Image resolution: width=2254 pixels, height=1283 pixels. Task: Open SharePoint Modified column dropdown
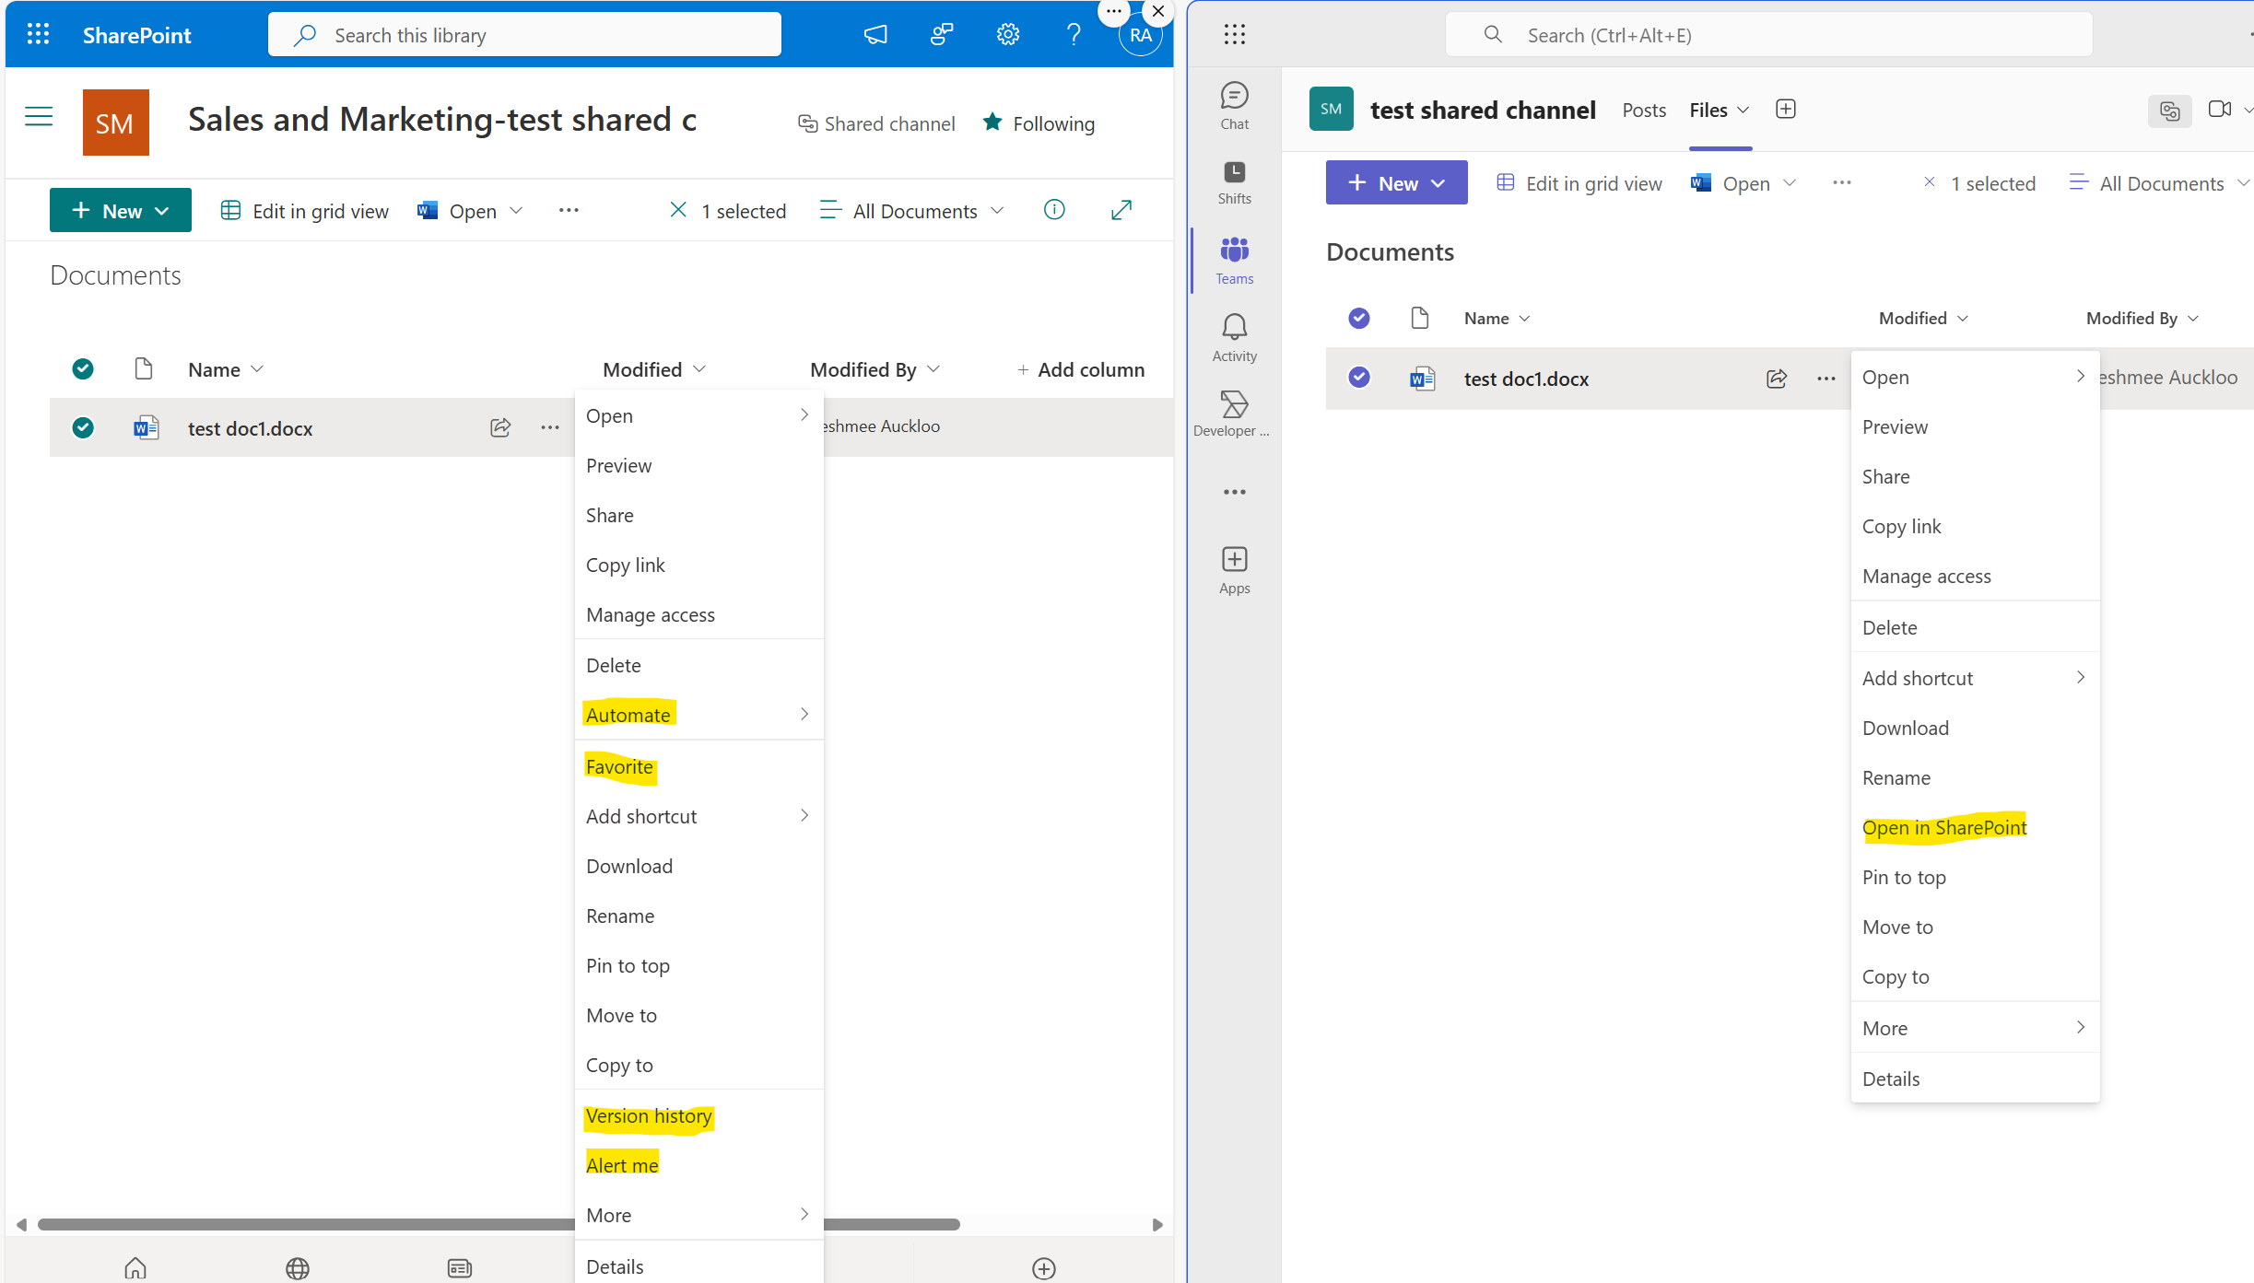pyautogui.click(x=655, y=369)
